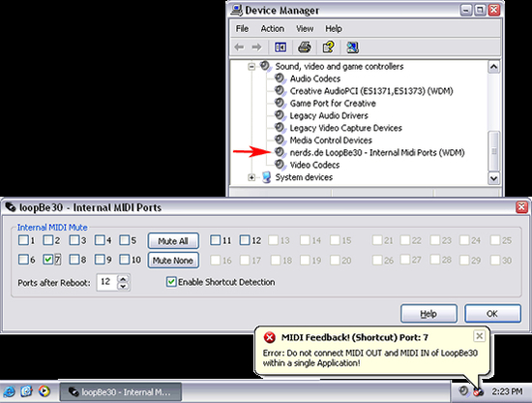Open the Properties help icon in toolbar
532x403 pixels.
[x=328, y=46]
